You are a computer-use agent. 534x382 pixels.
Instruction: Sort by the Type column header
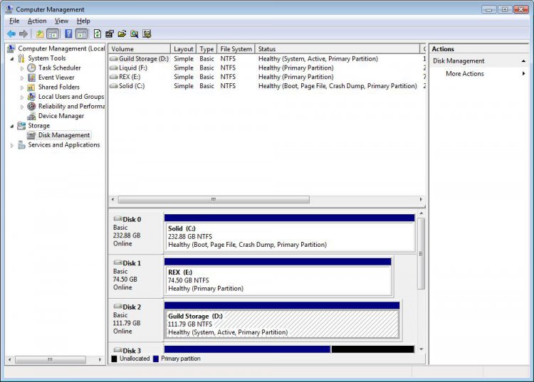tap(206, 49)
